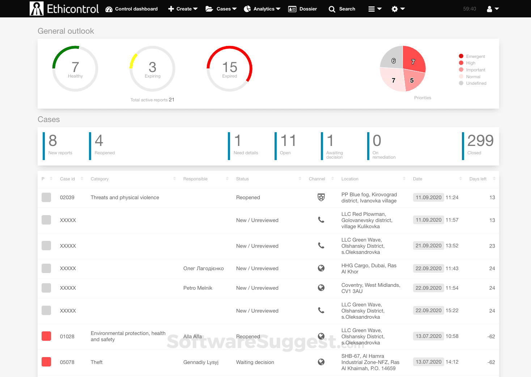Image resolution: width=531 pixels, height=377 pixels.
Task: Check the row checkbox for Petro Melnik's case
Action: [46, 288]
